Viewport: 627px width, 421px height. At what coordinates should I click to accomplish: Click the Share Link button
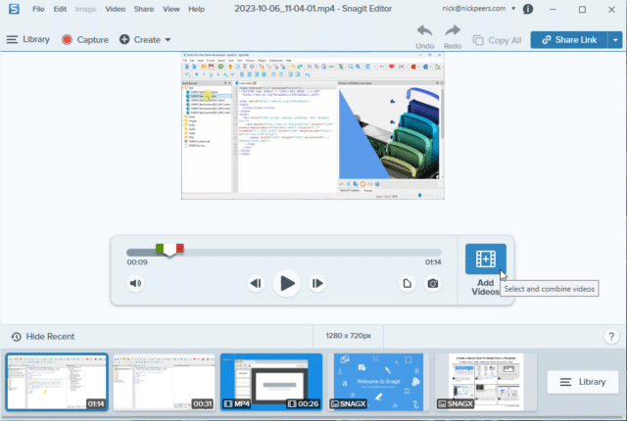[569, 40]
